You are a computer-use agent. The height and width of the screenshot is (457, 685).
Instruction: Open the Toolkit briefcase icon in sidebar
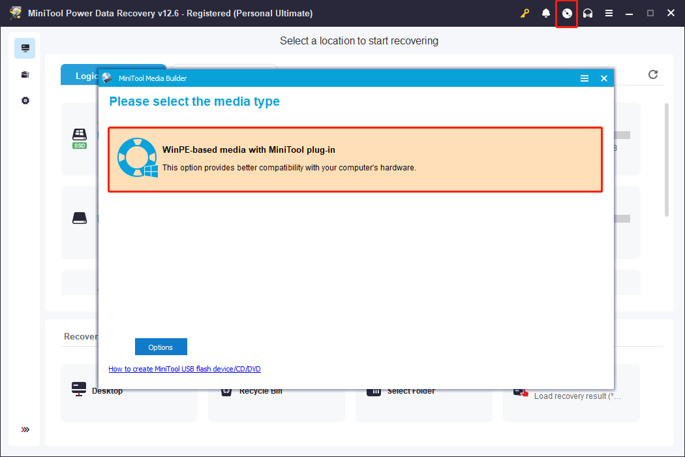click(x=25, y=74)
